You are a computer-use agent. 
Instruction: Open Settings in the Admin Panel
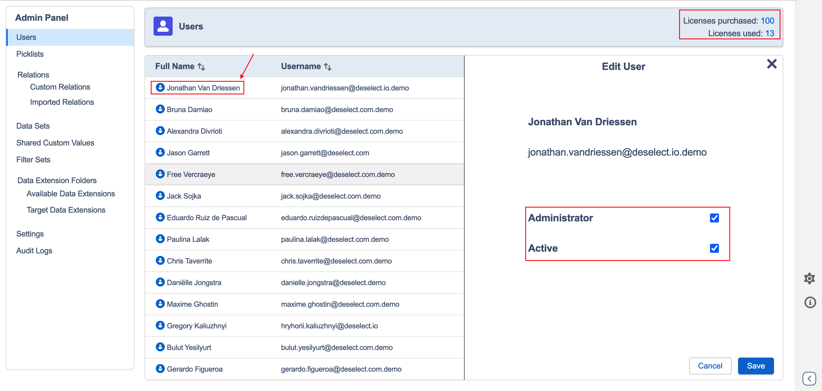coord(30,234)
